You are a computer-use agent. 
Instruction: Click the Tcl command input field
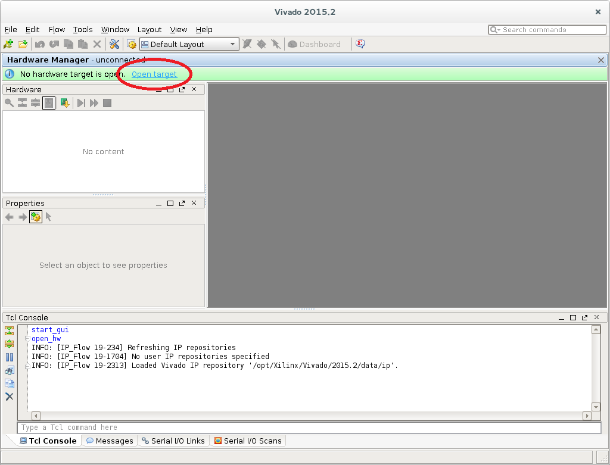tap(309, 427)
